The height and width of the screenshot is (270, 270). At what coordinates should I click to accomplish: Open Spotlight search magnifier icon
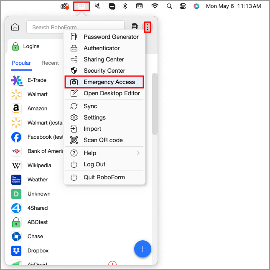(x=169, y=6)
